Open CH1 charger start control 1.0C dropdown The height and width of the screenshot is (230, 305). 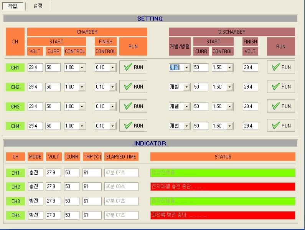pos(81,68)
